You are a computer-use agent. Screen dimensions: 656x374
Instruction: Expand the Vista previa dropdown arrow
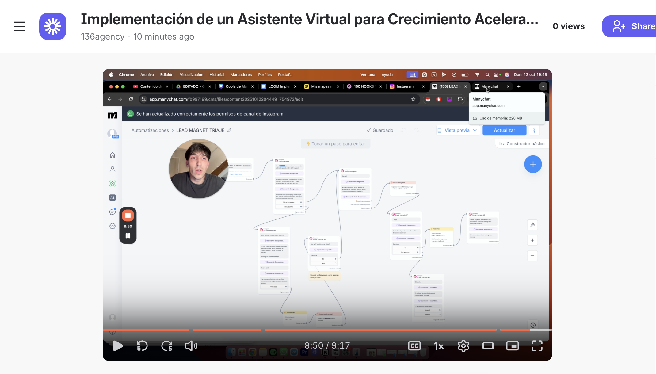[x=475, y=130]
